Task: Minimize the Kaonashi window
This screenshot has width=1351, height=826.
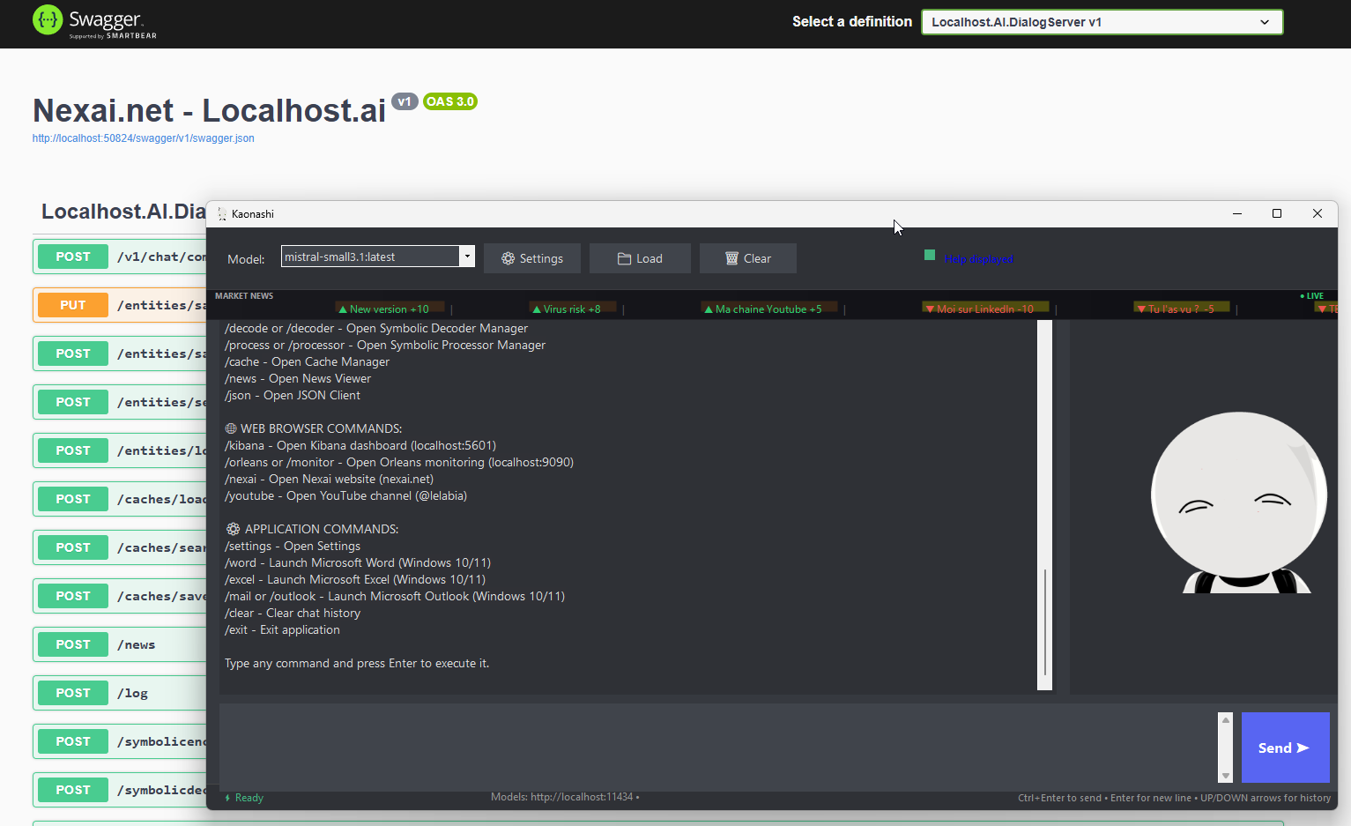Action: [x=1237, y=213]
